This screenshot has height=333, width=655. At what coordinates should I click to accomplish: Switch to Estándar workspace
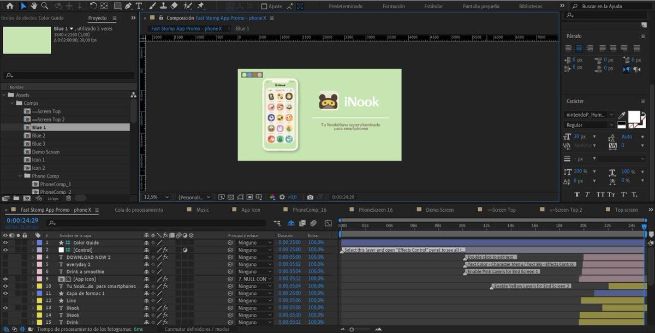433,7
